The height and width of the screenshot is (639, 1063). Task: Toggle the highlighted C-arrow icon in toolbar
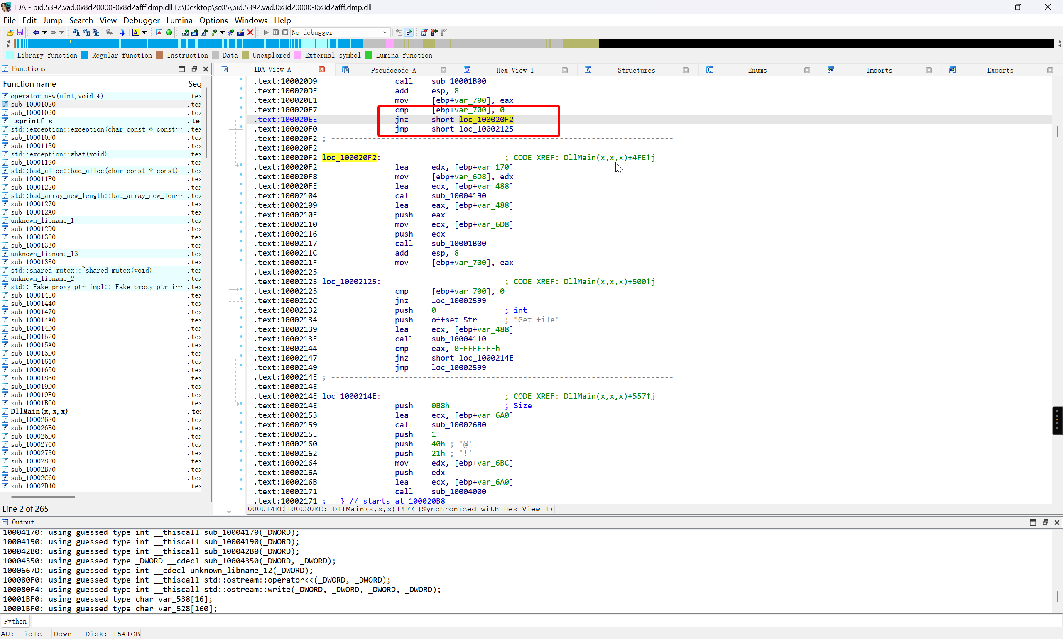coord(409,32)
